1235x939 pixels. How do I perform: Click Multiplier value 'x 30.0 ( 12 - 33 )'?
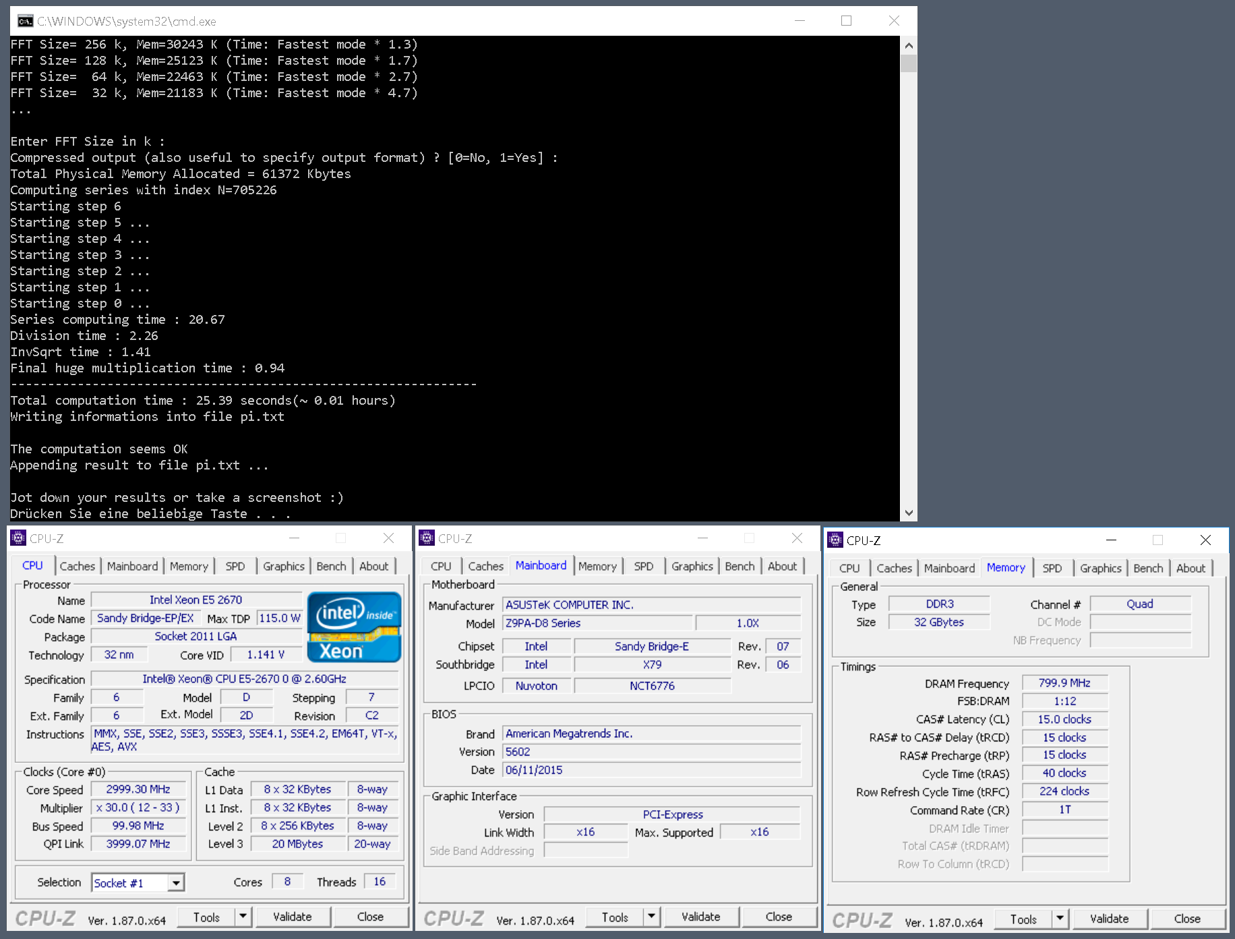[x=138, y=807]
